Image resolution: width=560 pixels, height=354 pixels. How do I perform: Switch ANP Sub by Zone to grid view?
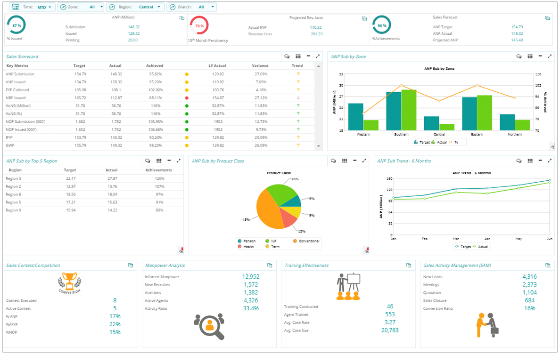click(530, 56)
